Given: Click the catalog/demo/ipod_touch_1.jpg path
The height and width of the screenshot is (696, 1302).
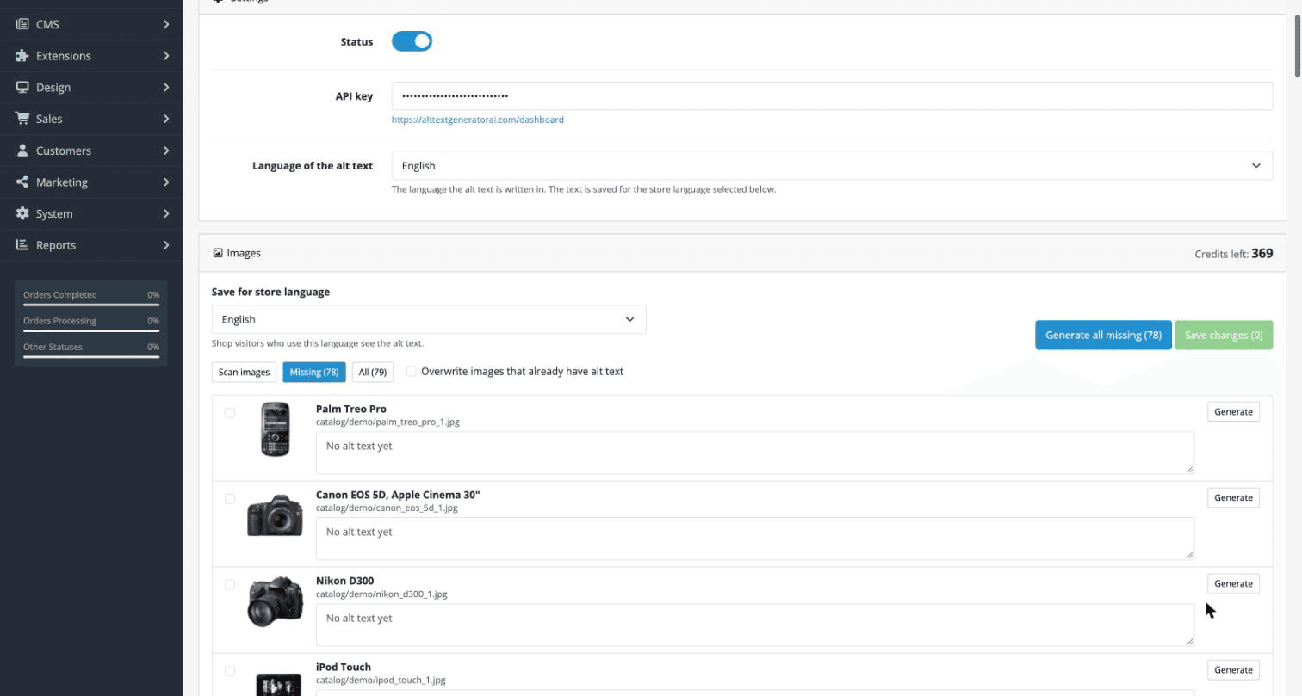Looking at the screenshot, I should [381, 681].
